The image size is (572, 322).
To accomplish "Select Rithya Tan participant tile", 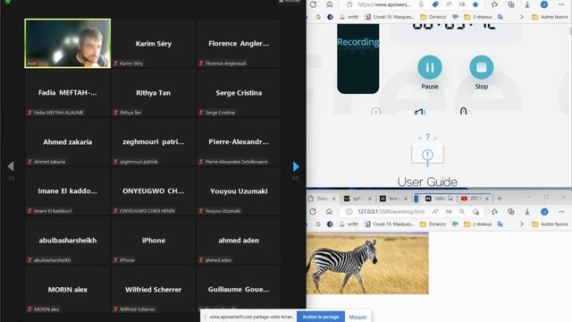I will (153, 93).
